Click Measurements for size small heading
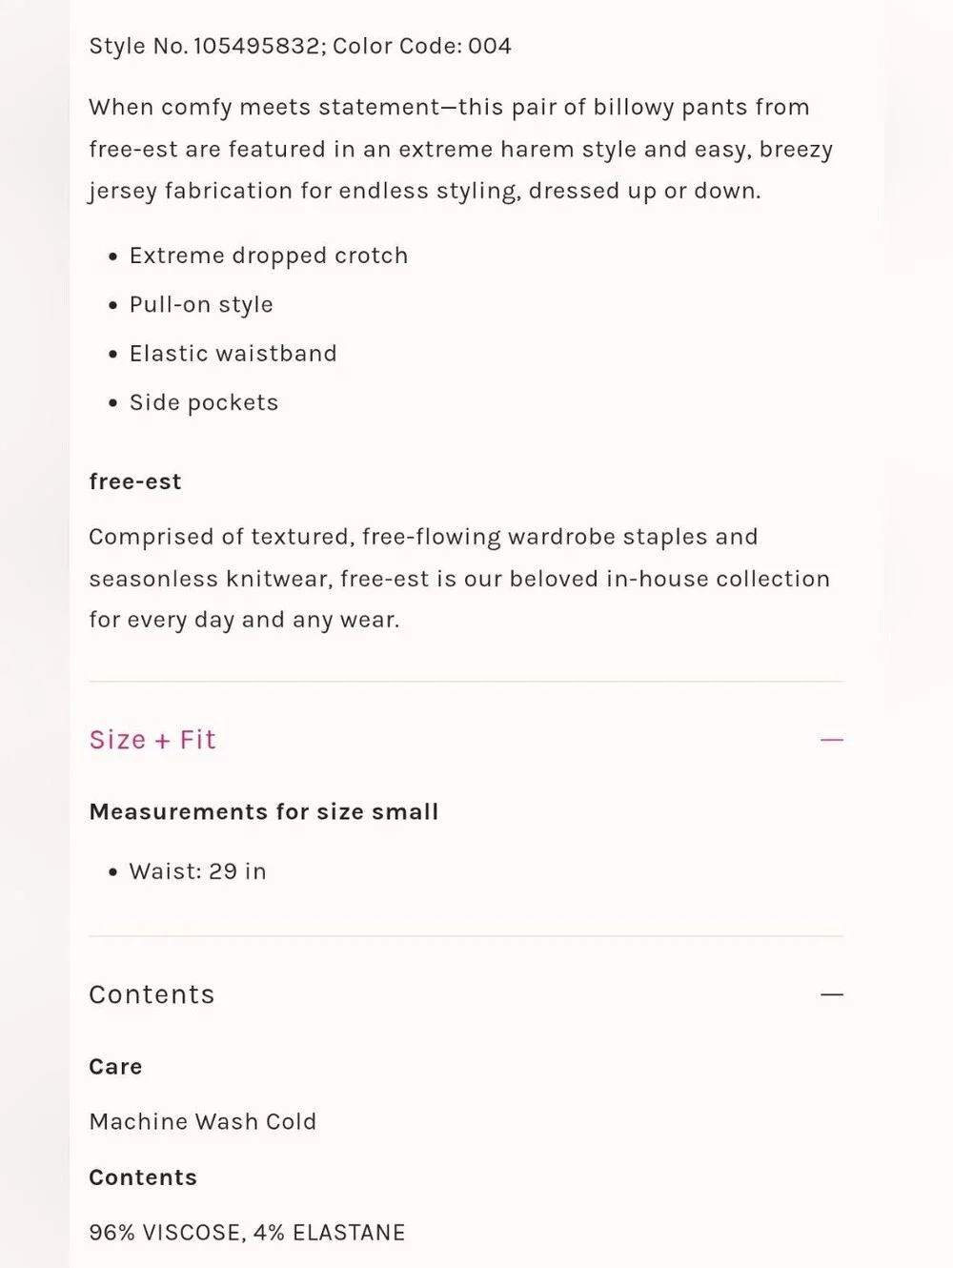Image resolution: width=953 pixels, height=1268 pixels. click(x=264, y=812)
